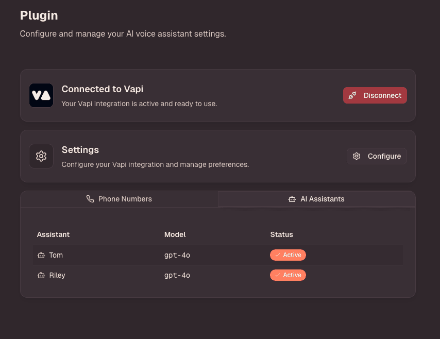Switch to the Phone Numbers tab
Viewport: 440px width, 339px height.
(119, 198)
